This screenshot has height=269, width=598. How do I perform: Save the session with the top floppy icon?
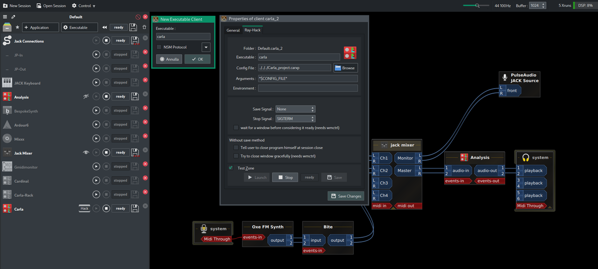(133, 27)
